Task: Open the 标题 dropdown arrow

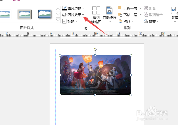Action: click(76, 21)
